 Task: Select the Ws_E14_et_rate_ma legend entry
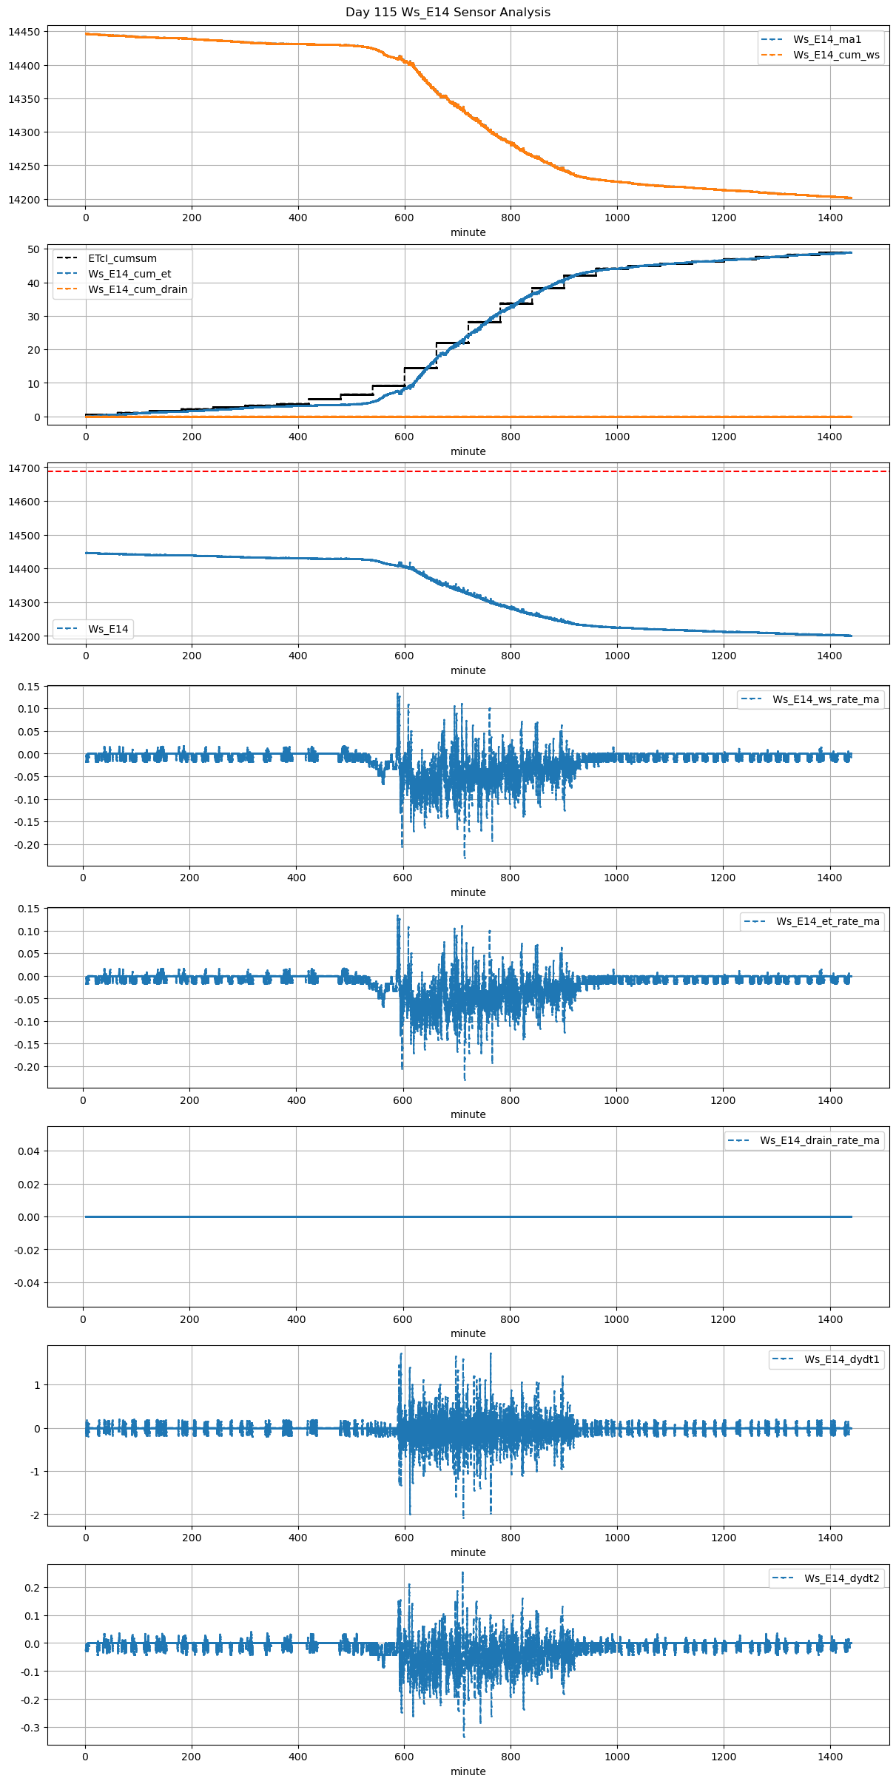827,921
